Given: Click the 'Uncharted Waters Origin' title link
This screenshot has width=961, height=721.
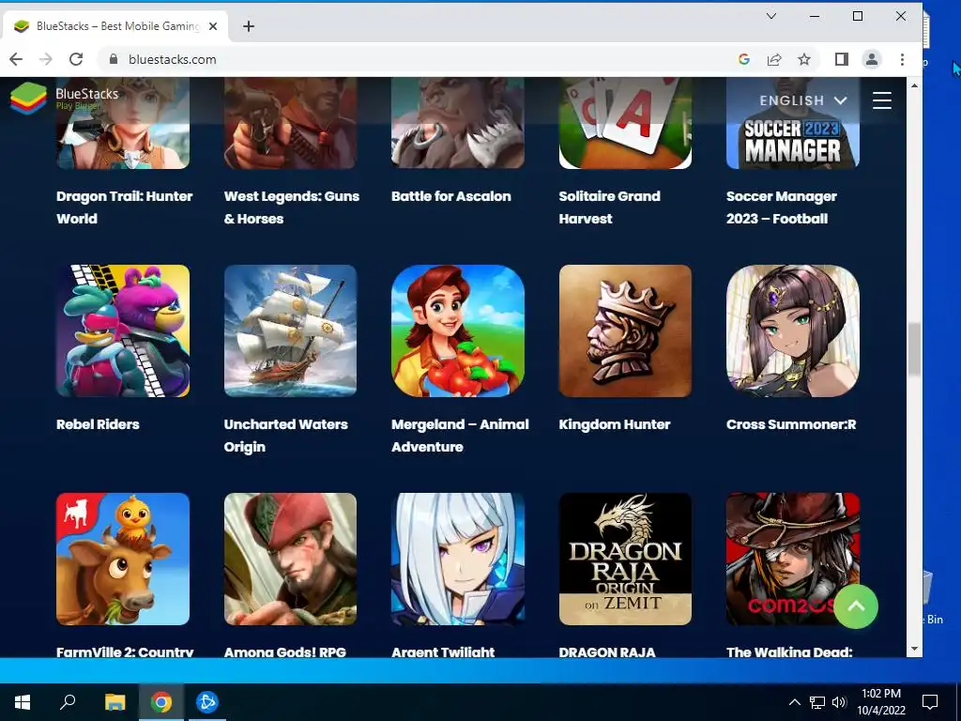Looking at the screenshot, I should pos(285,436).
